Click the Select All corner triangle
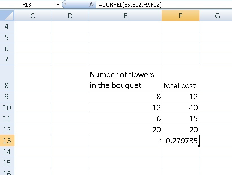Image resolution: width=232 pixels, height=175 pixels. [x=8, y=16]
